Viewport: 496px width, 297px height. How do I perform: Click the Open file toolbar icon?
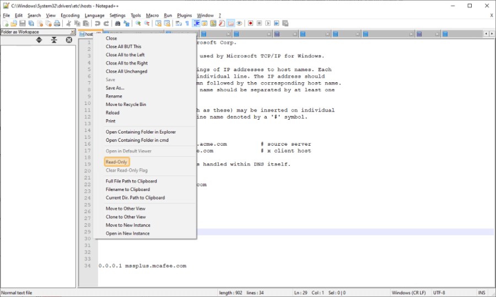(x=14, y=23)
